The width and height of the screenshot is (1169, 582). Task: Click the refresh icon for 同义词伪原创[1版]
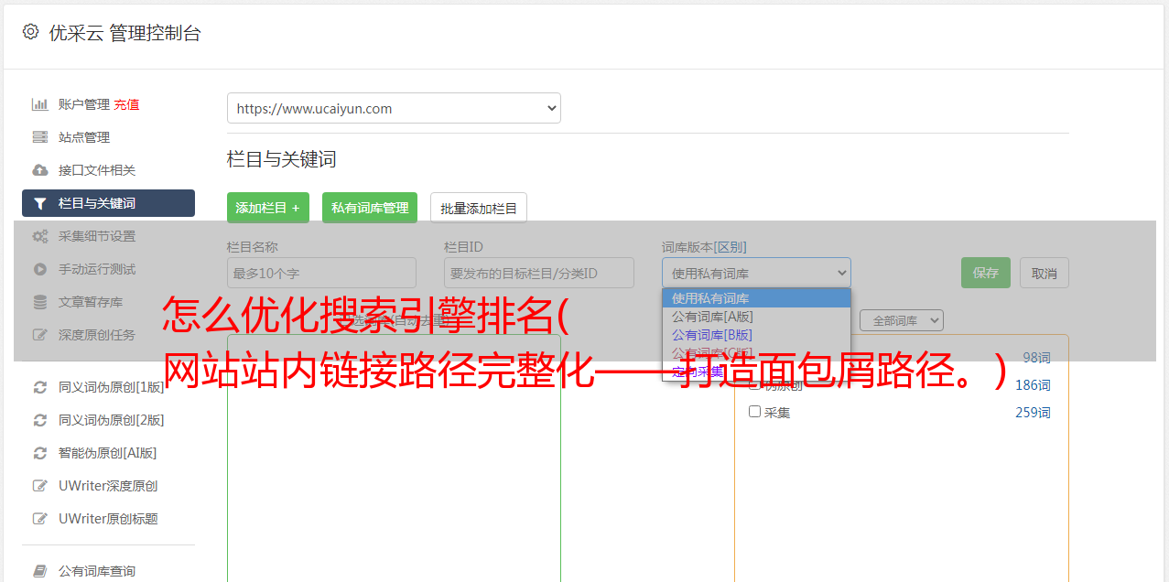click(x=40, y=387)
